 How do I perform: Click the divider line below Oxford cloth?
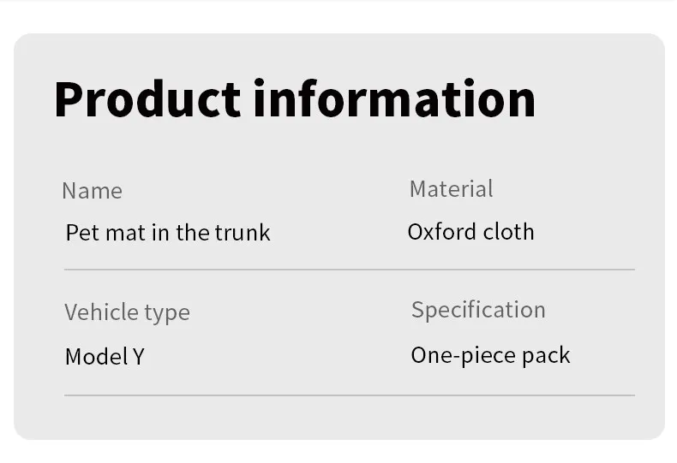pyautogui.click(x=350, y=270)
